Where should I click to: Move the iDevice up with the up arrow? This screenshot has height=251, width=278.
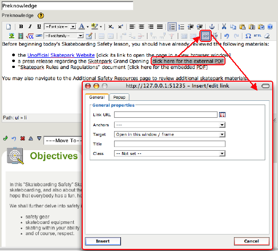[x=31, y=139]
